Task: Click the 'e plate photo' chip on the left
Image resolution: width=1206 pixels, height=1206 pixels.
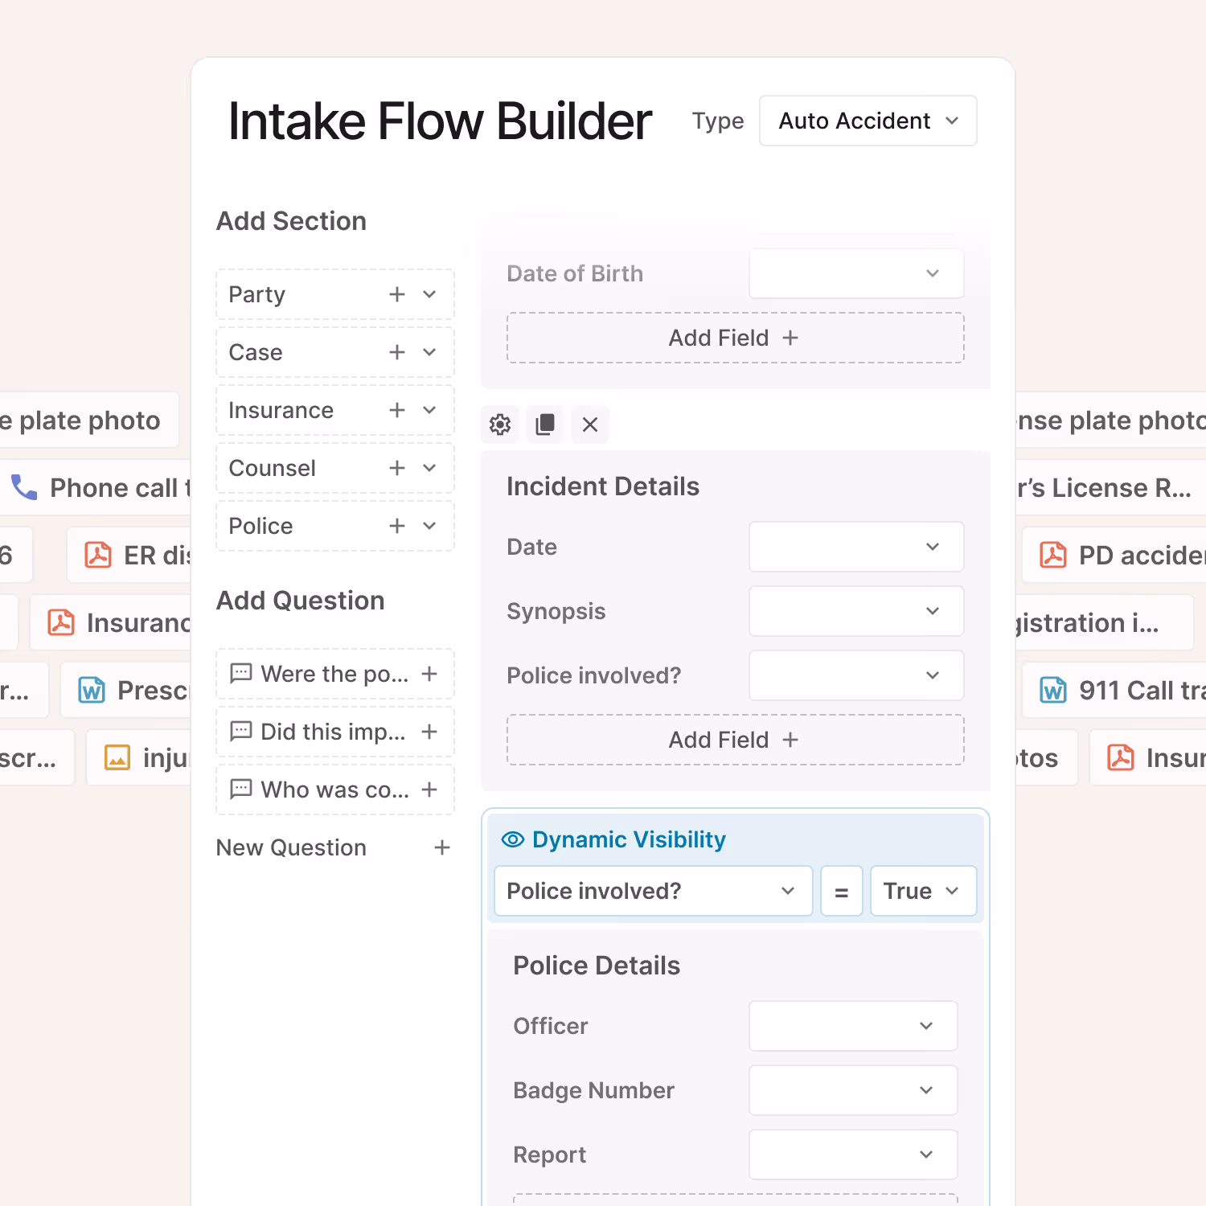Action: point(88,420)
